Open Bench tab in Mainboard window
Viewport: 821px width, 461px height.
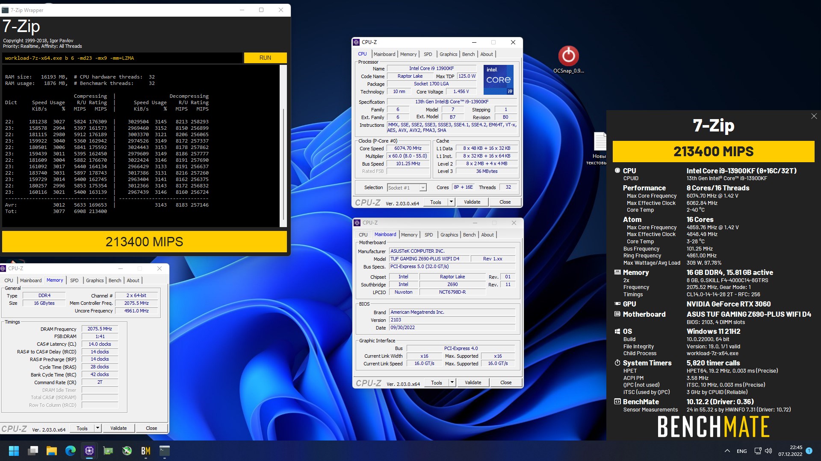(469, 235)
